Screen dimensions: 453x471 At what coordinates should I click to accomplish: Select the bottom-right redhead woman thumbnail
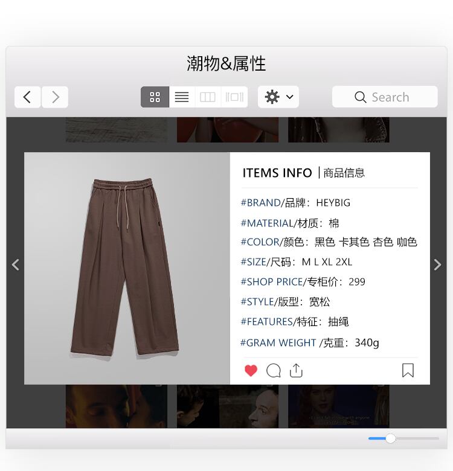[339, 406]
